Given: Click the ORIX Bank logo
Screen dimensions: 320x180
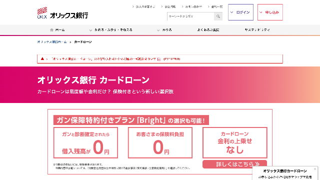Looking at the screenshot, I should 62,13.
